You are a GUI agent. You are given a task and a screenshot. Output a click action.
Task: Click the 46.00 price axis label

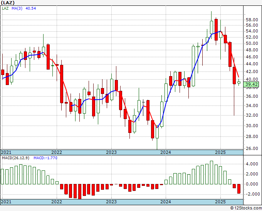(252, 57)
